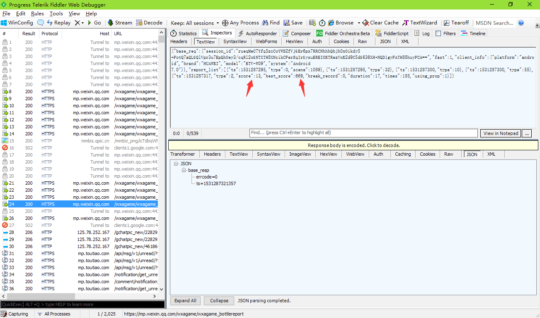Open the File menu
The height and width of the screenshot is (318, 540).
[6, 14]
